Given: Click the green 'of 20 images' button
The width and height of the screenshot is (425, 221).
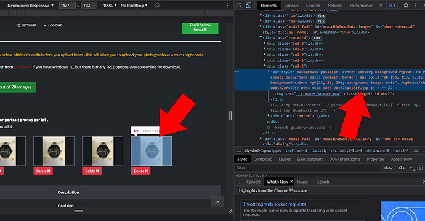Looking at the screenshot, I should coord(17,87).
